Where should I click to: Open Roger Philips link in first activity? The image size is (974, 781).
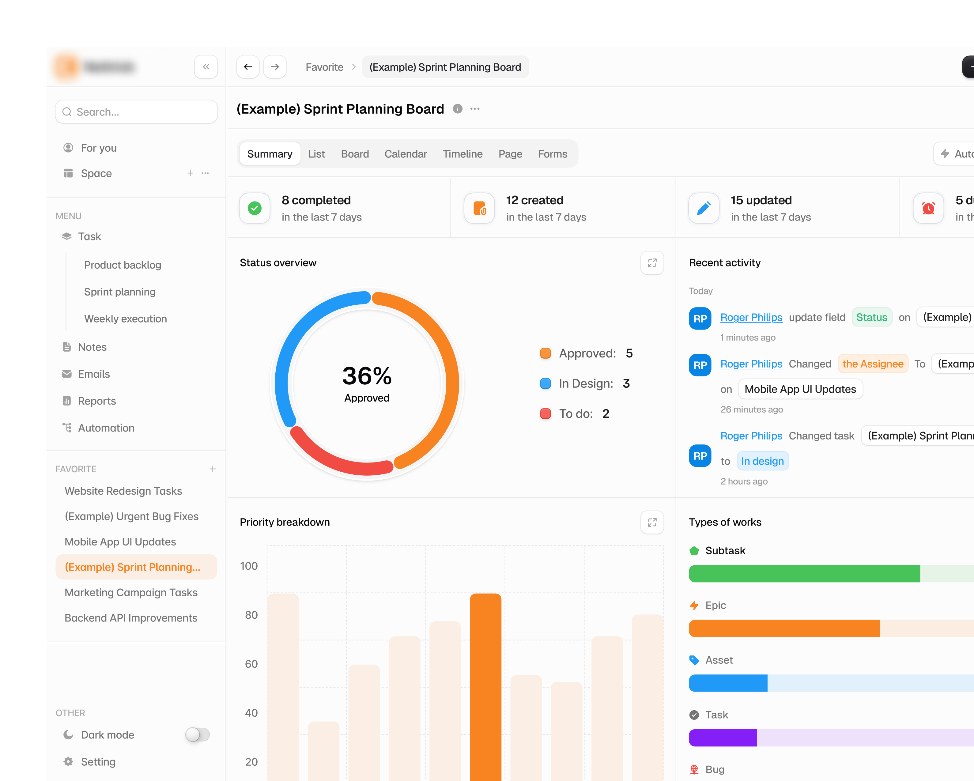pyautogui.click(x=751, y=317)
